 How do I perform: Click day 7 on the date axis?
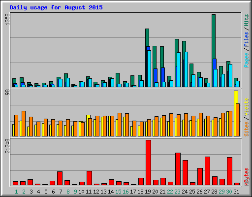[61, 192]
